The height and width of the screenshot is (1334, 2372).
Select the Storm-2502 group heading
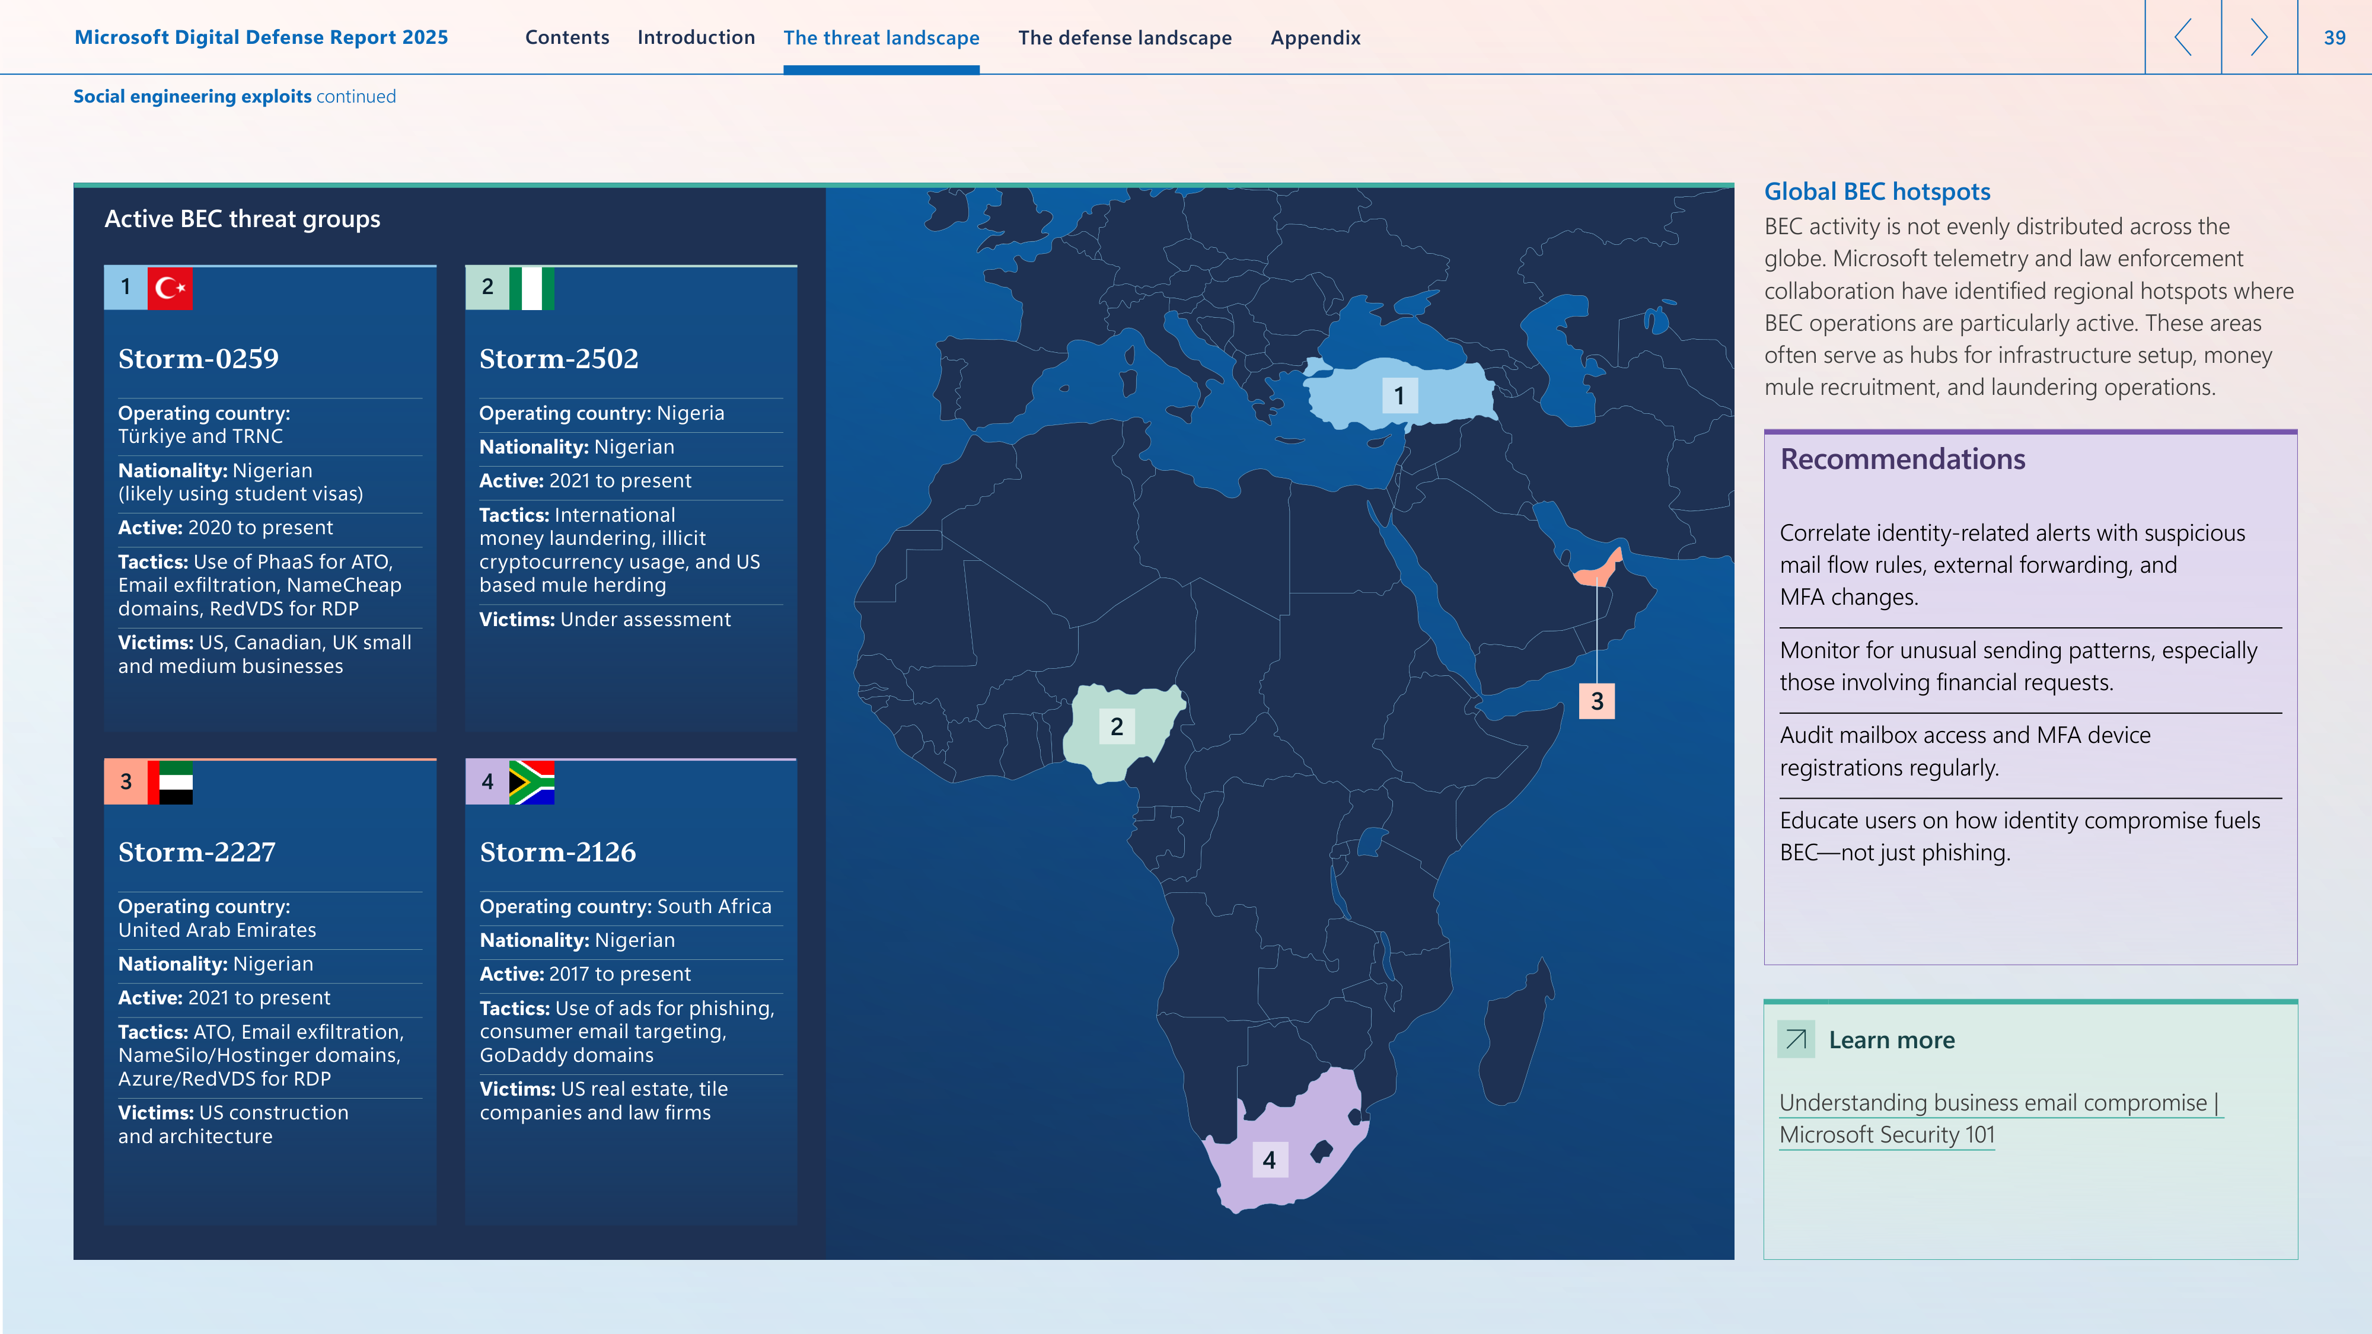559,358
